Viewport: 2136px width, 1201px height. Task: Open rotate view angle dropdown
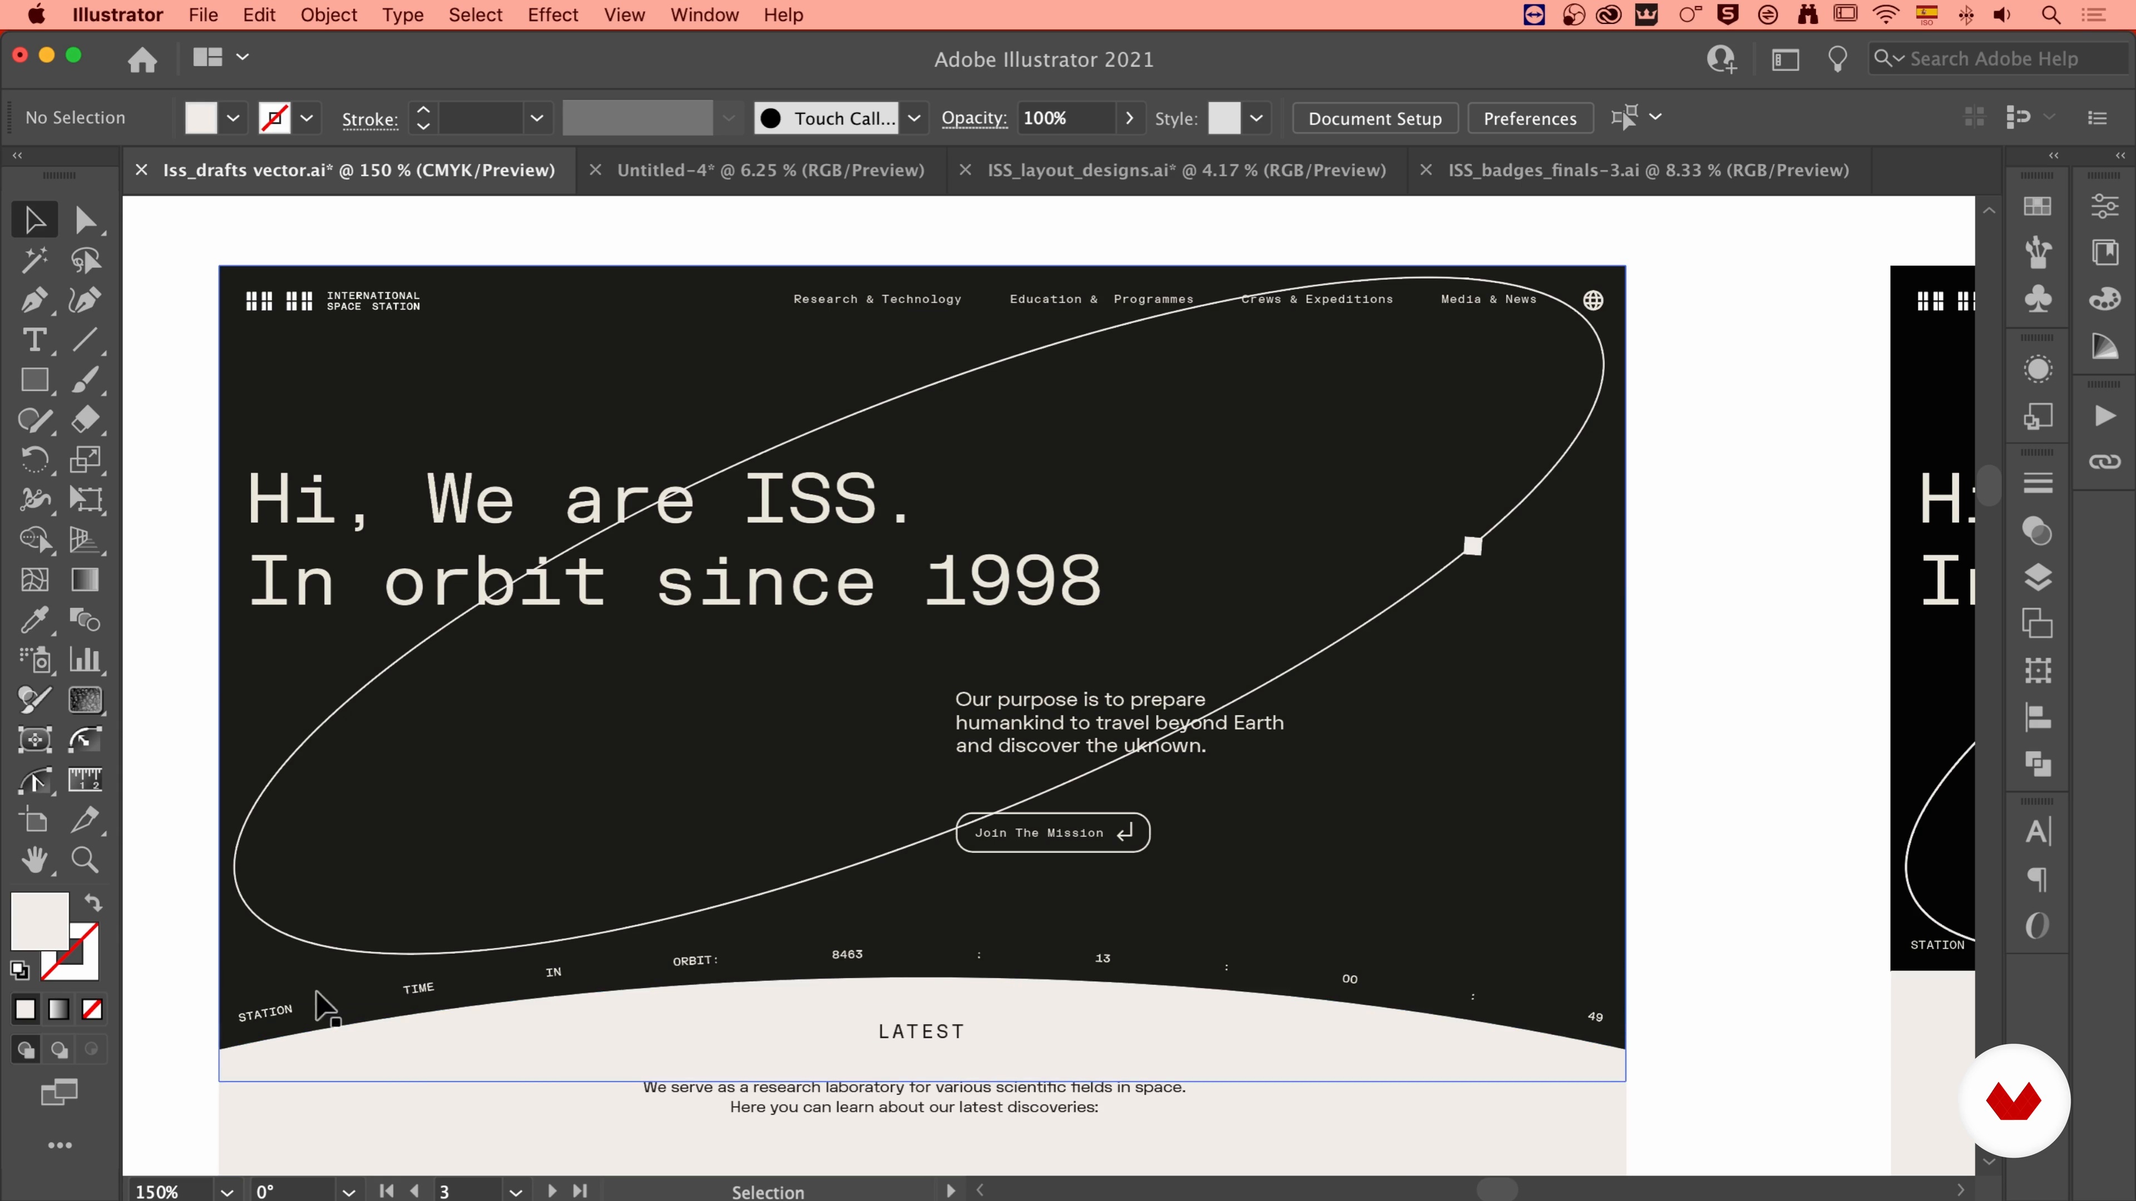coord(348,1192)
